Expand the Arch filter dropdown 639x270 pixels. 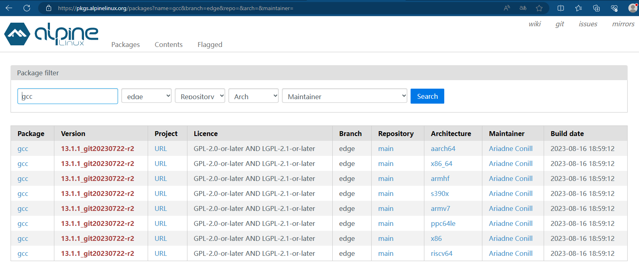tap(254, 96)
